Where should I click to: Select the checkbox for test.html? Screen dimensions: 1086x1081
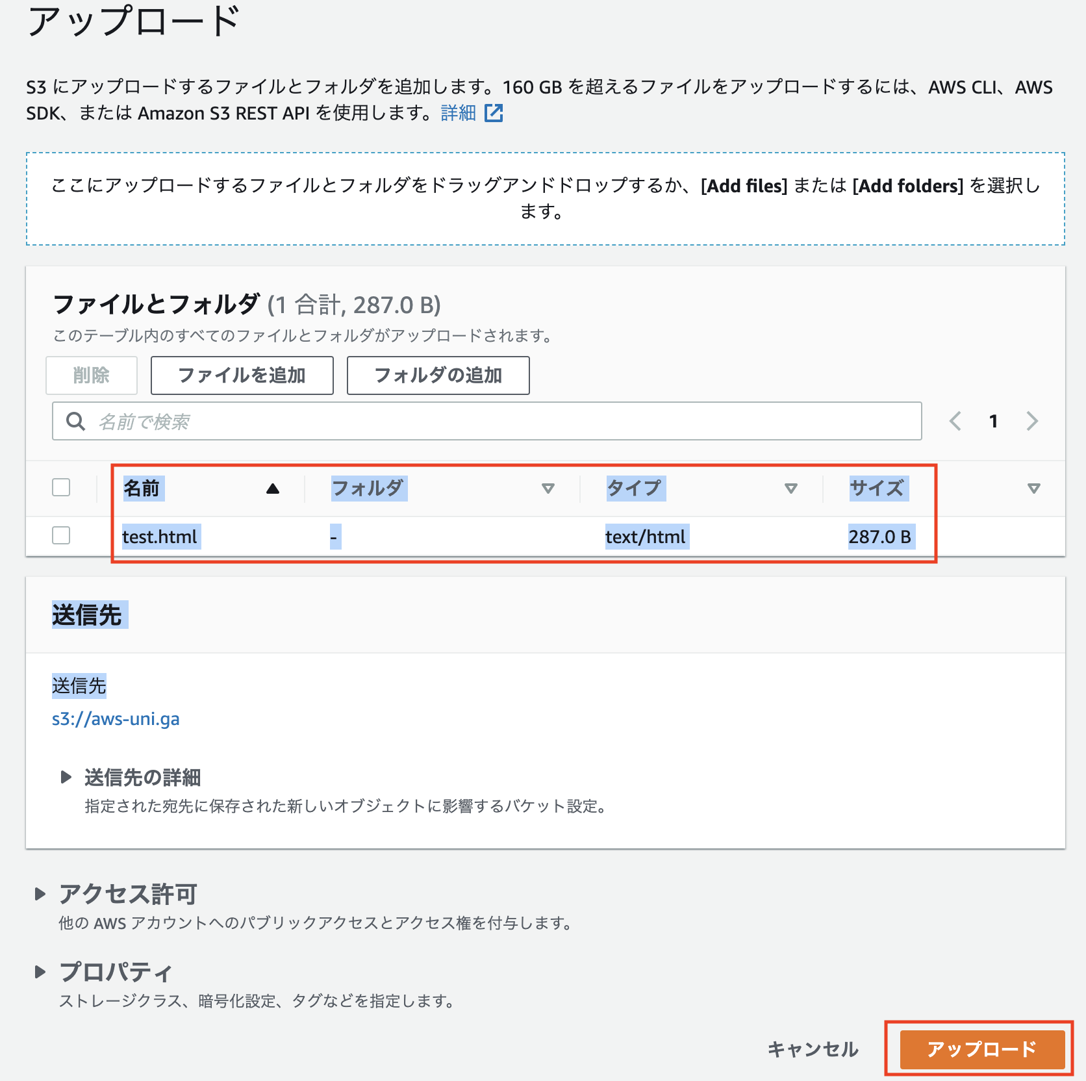[x=60, y=536]
